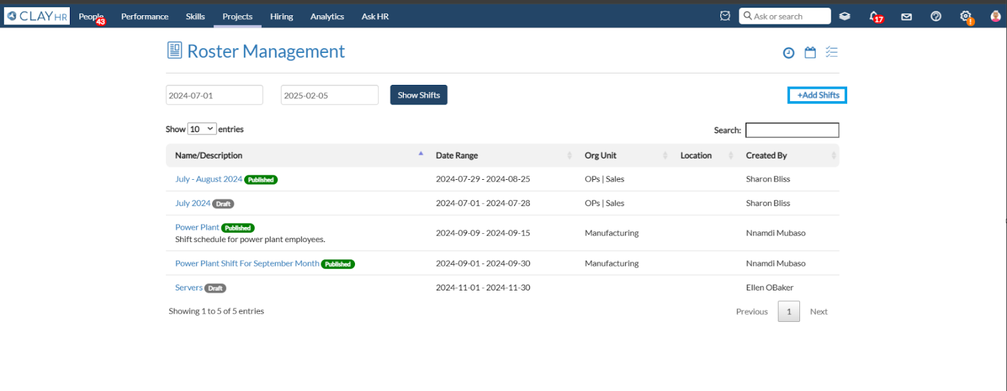Open the settings gear icon
The width and height of the screenshot is (1007, 391).
coord(966,17)
